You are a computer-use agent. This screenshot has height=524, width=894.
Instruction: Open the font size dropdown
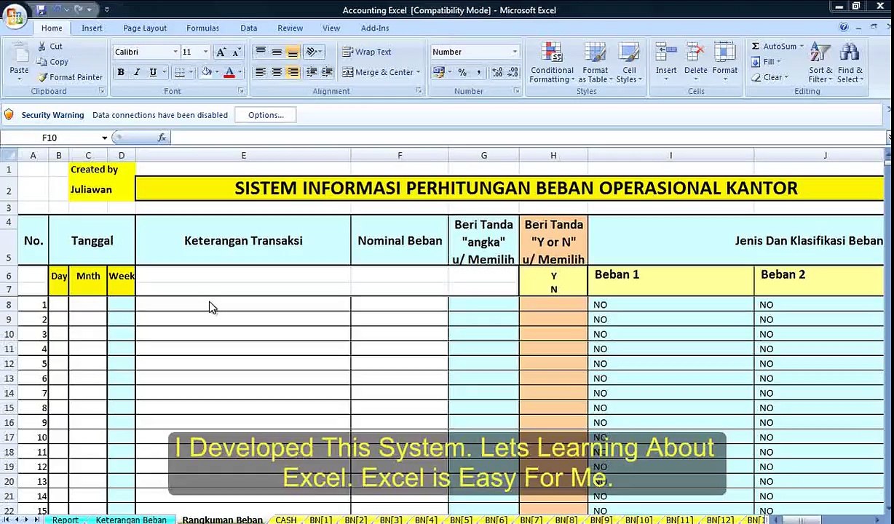click(x=205, y=52)
